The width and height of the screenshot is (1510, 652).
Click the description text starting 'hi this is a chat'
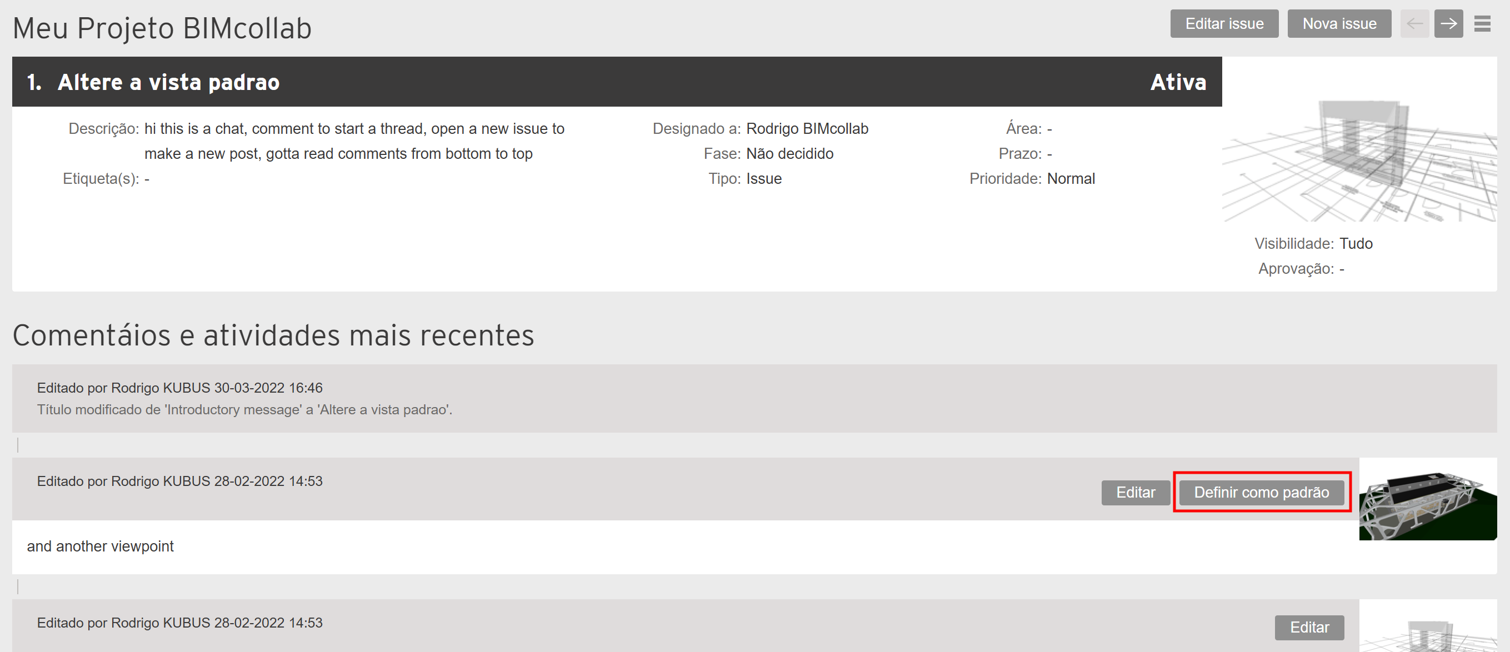354,141
